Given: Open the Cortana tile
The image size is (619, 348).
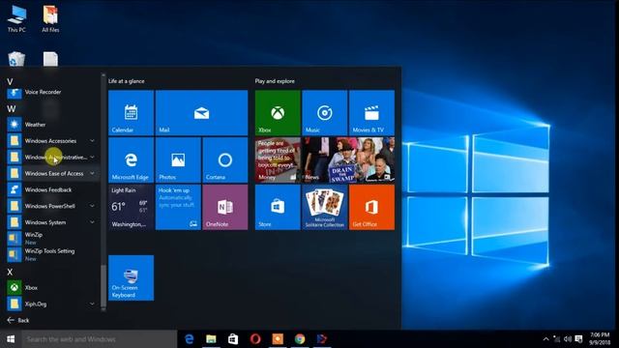Looking at the screenshot, I should [x=225, y=159].
